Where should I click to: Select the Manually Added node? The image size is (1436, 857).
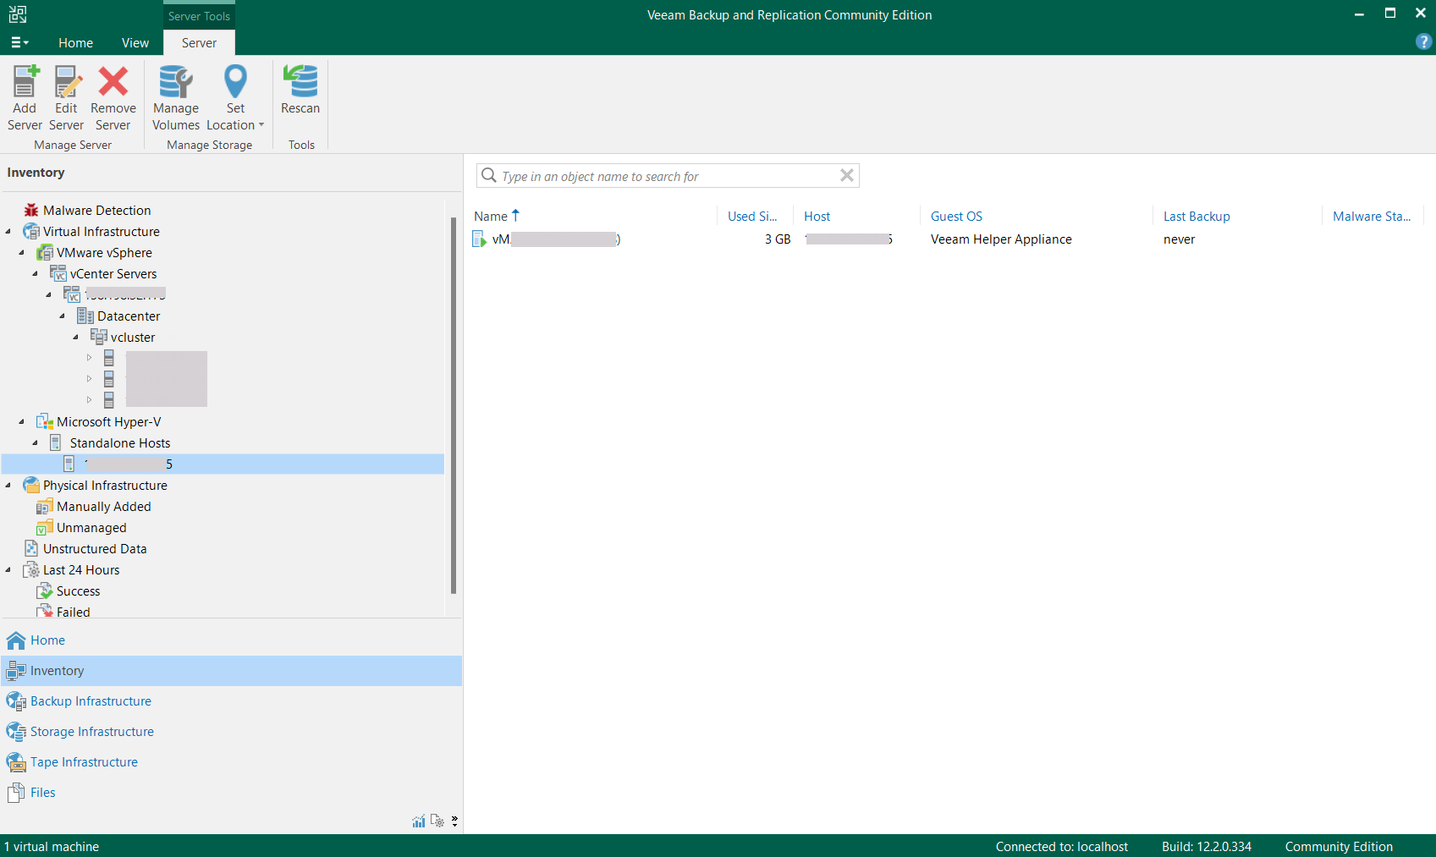coord(103,507)
